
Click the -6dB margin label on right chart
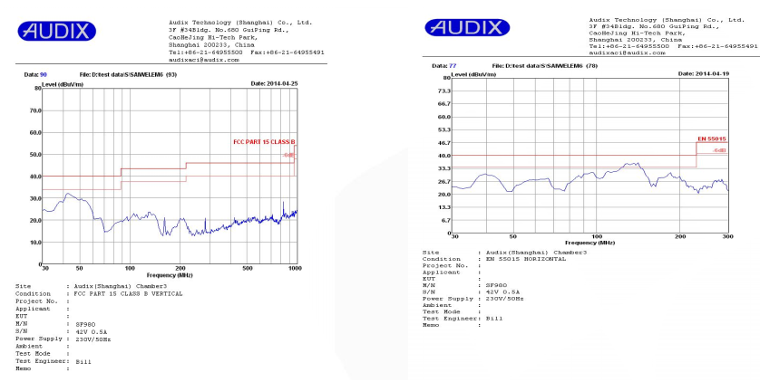[720, 150]
